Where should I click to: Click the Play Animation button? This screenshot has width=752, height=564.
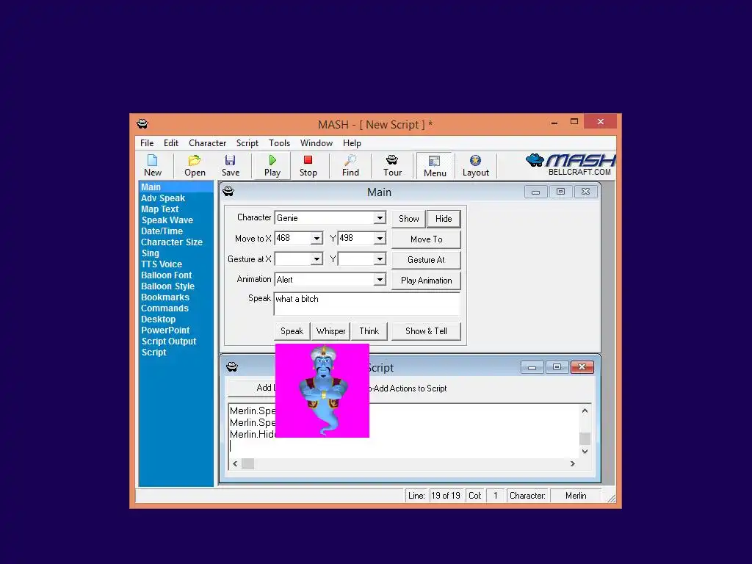pos(427,281)
